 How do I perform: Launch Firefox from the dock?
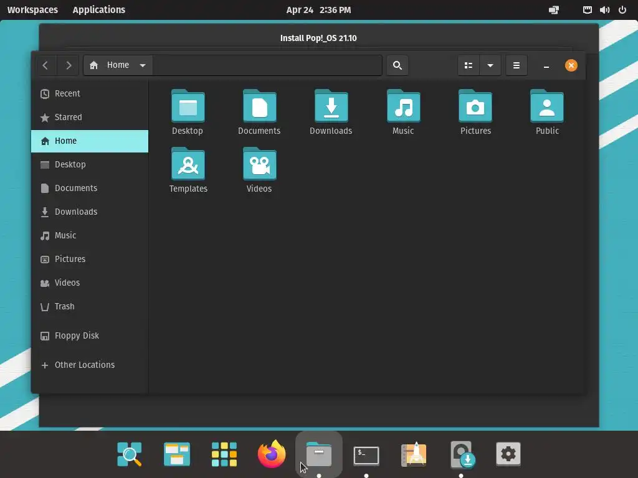(272, 454)
